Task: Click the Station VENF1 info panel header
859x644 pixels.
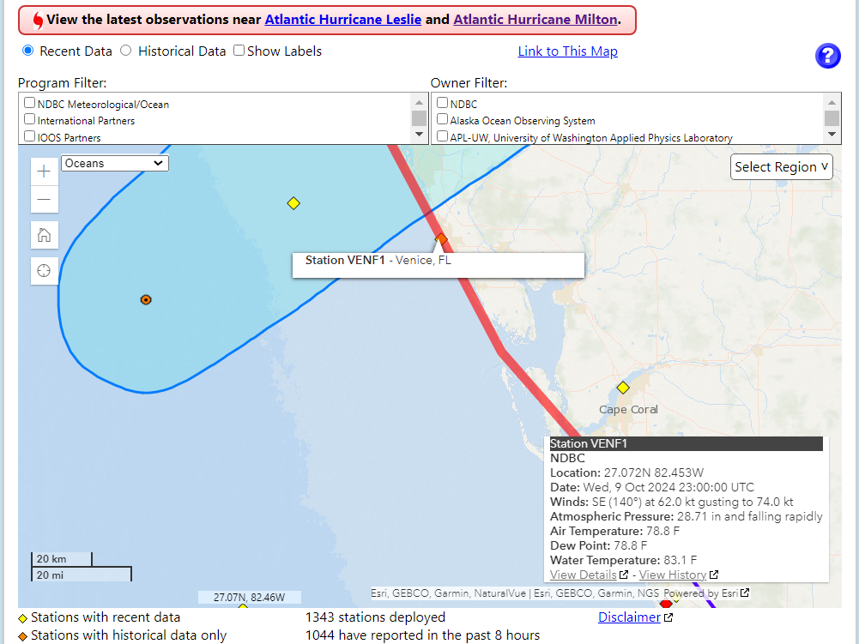Action: 686,443
